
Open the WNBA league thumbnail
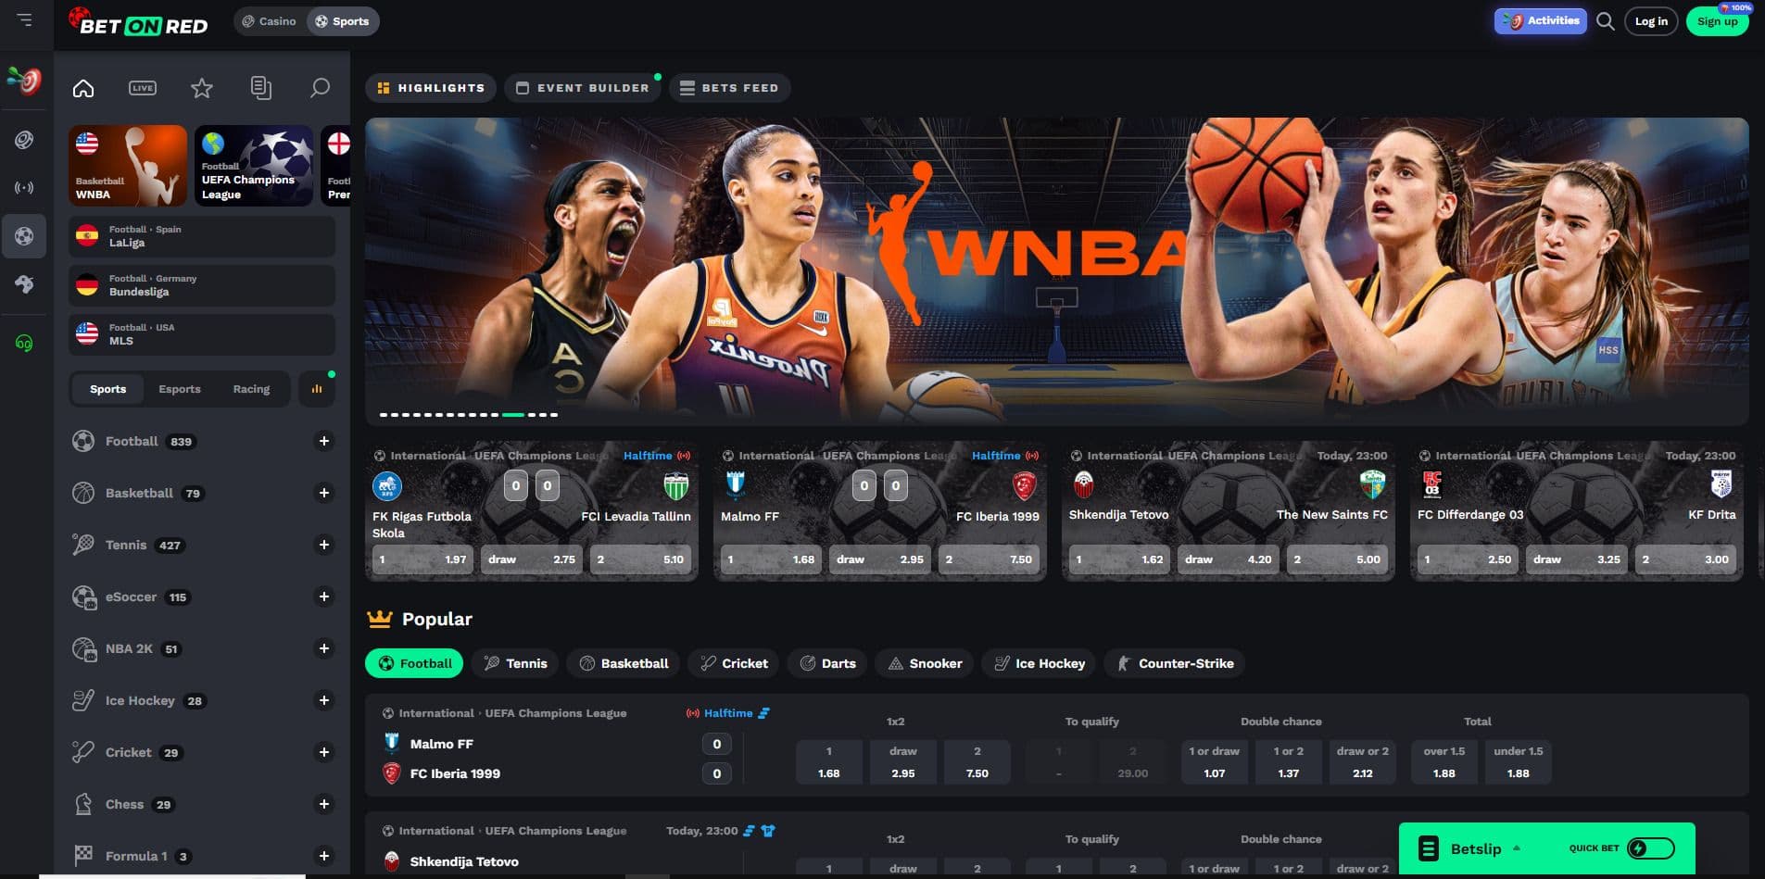(128, 166)
